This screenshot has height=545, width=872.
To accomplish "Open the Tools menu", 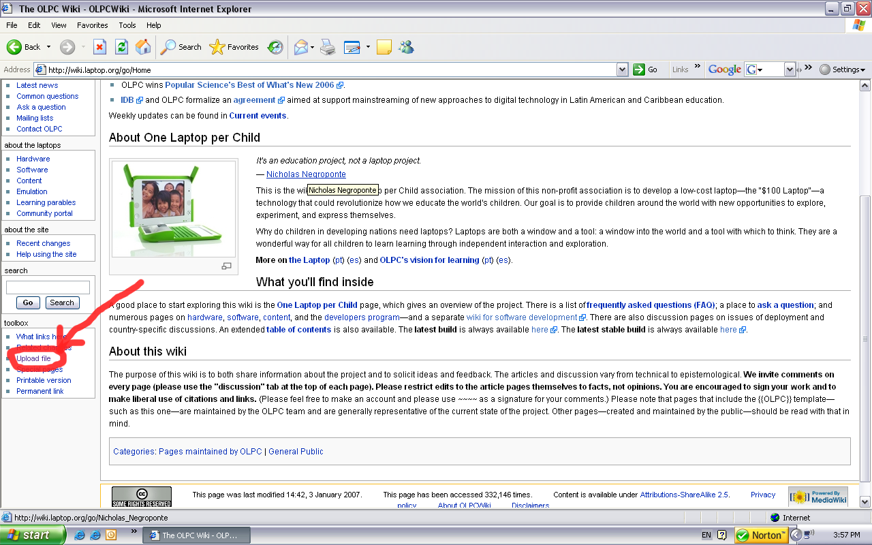I will point(127,25).
